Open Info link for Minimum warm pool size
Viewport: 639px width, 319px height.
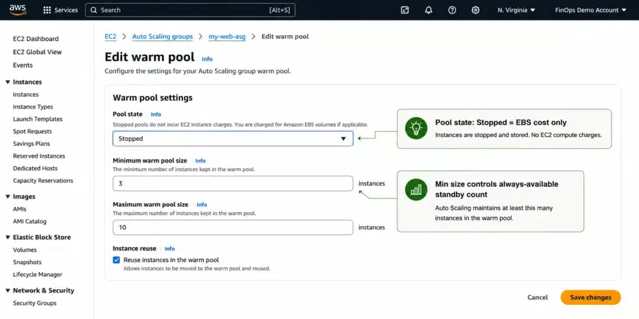coord(200,161)
